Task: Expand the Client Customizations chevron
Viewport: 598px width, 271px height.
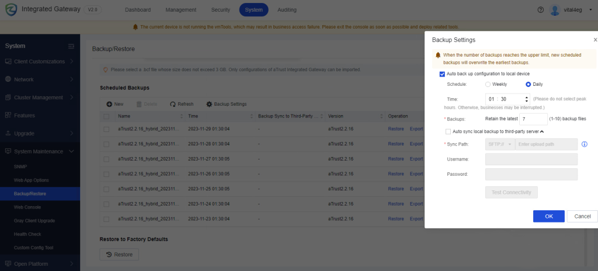Action: [x=71, y=61]
